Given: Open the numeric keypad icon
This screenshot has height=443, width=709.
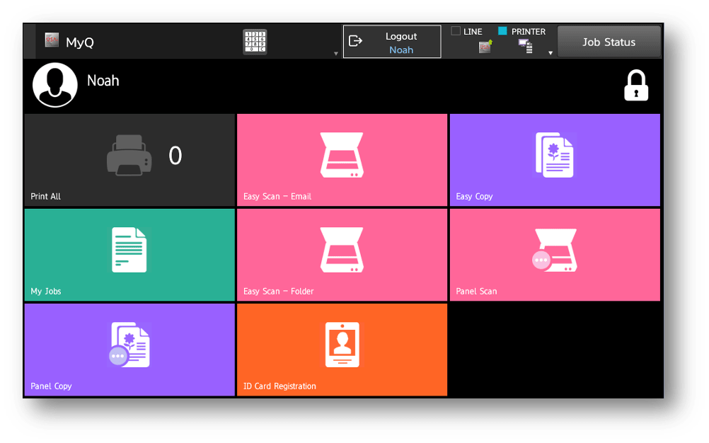Looking at the screenshot, I should (x=255, y=42).
